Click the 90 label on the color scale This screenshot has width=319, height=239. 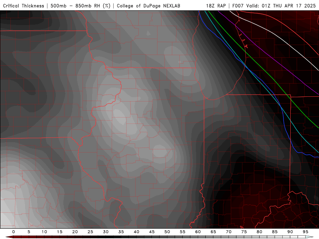290,232
